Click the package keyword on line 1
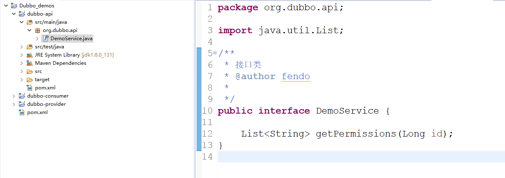The image size is (505, 178). click(238, 7)
